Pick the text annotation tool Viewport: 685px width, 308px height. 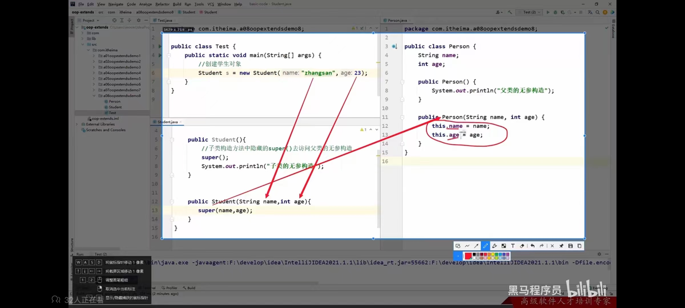click(513, 246)
